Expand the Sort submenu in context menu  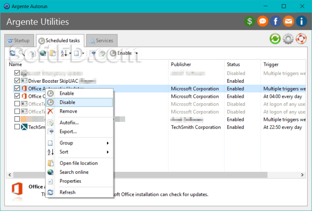[108, 152]
